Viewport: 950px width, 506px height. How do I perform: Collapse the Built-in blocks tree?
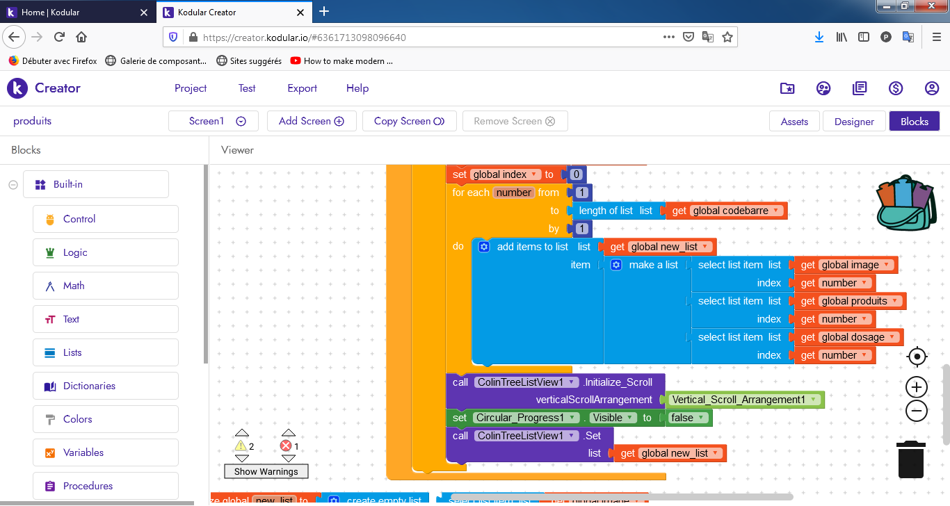tap(13, 185)
